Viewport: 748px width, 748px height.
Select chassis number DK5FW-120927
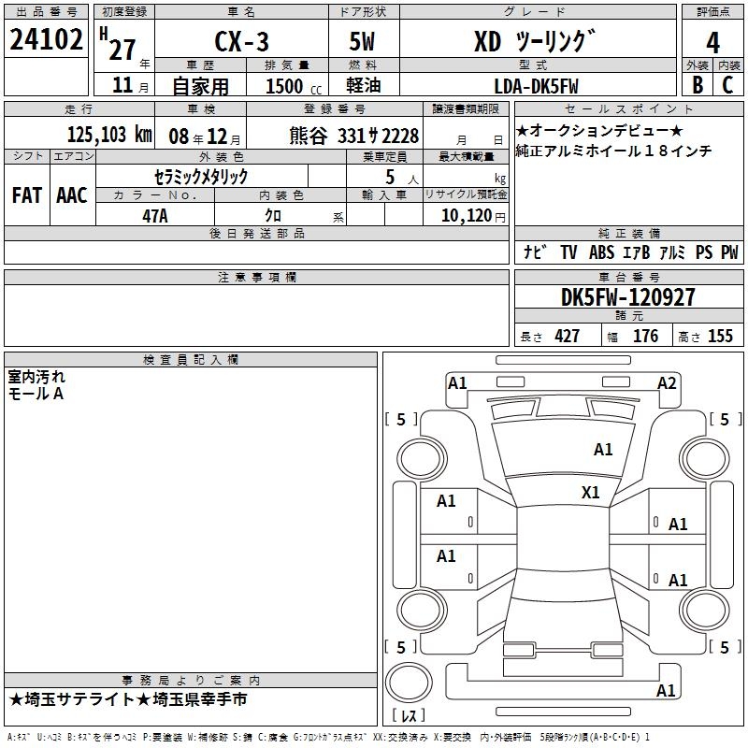click(x=627, y=297)
